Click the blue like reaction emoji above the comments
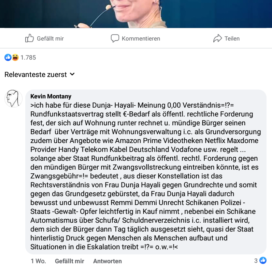Screen dimensions: 272x268 [x=8, y=58]
